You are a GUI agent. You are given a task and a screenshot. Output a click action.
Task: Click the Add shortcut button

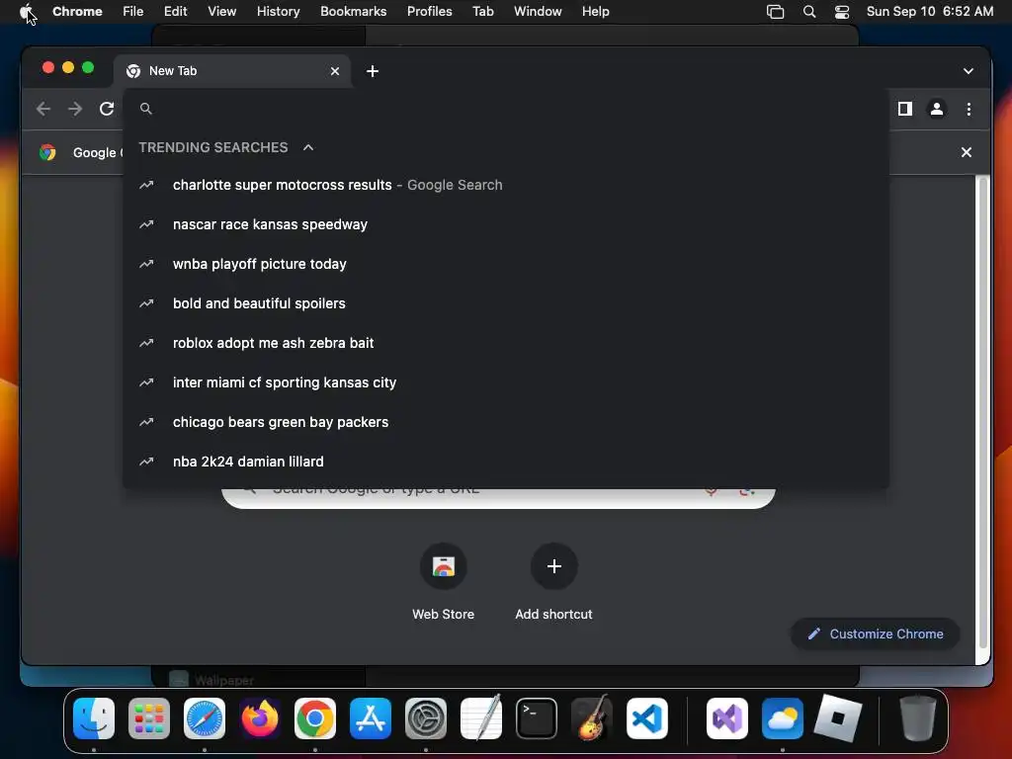553,582
